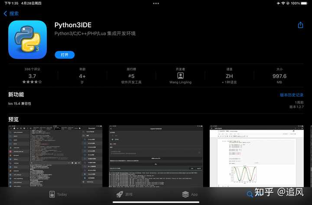The image size is (312, 205).
Task: View the 3.7 star rating section
Action: [32, 76]
